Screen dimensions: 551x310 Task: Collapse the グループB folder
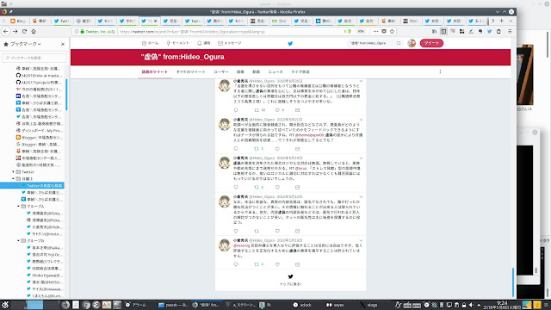pyautogui.click(x=18, y=241)
